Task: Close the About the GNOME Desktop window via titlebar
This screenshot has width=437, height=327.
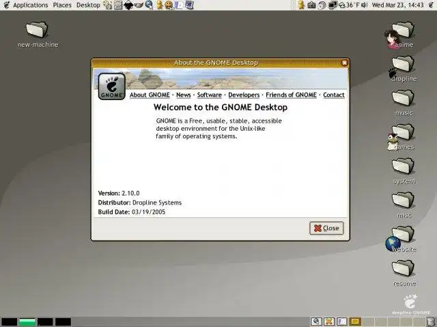Action: (344, 63)
